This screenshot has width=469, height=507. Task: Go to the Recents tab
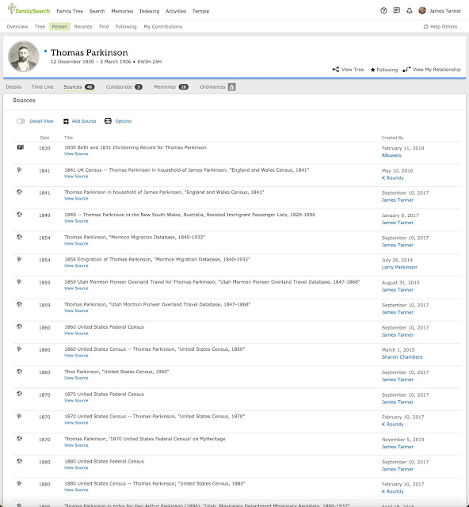pos(83,26)
